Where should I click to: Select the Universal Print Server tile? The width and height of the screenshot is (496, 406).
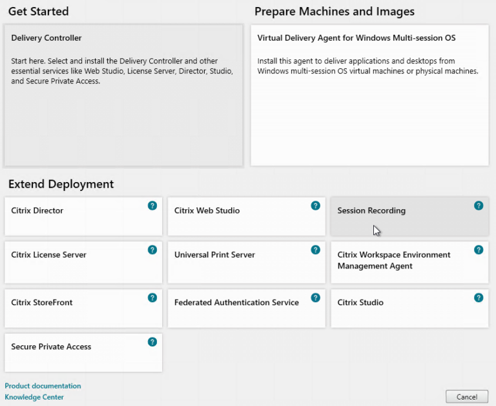pyautogui.click(x=239, y=263)
